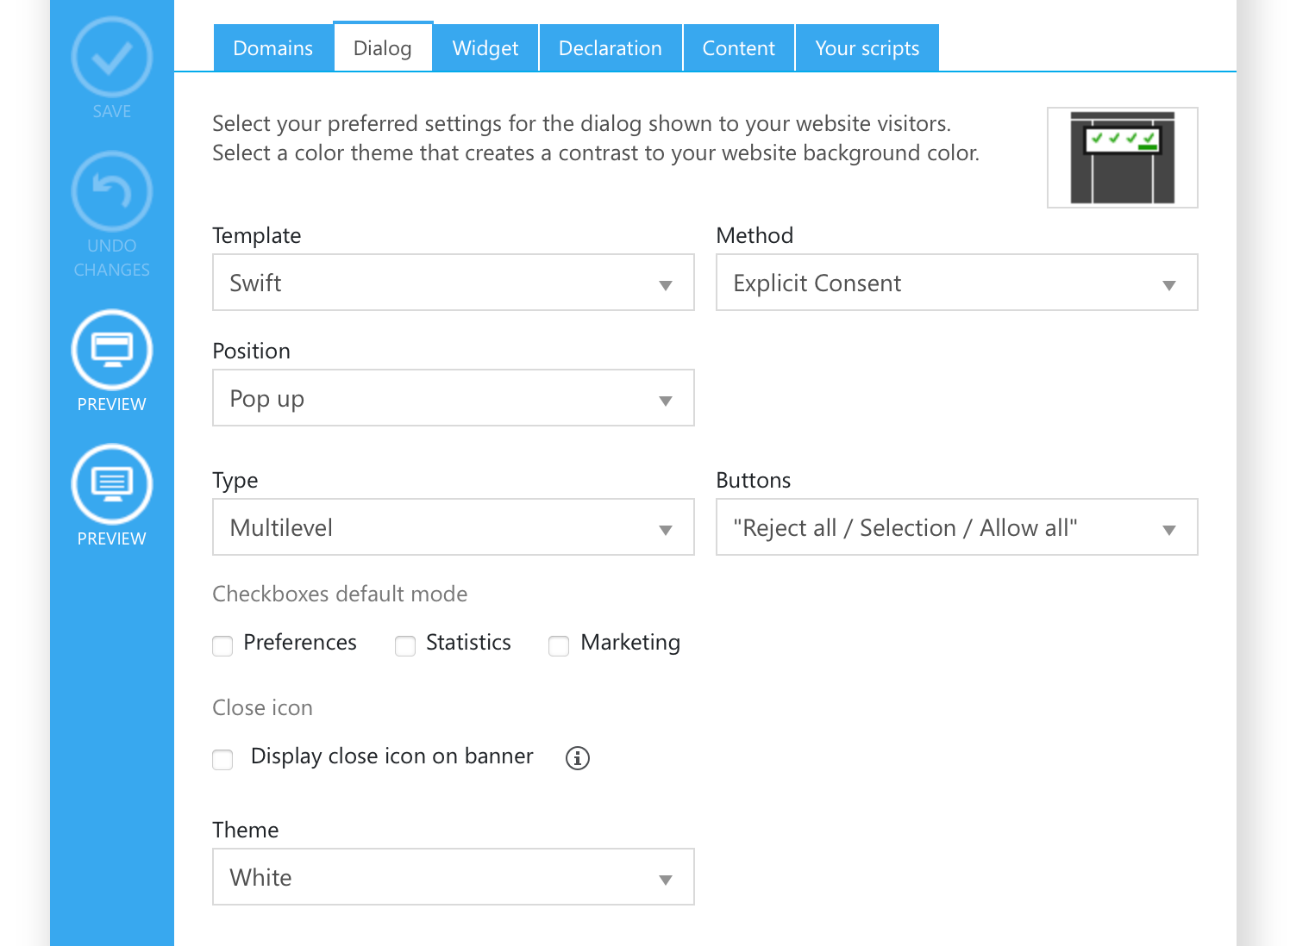Click the info icon beside close icon option
The height and width of the screenshot is (946, 1290).
578,758
